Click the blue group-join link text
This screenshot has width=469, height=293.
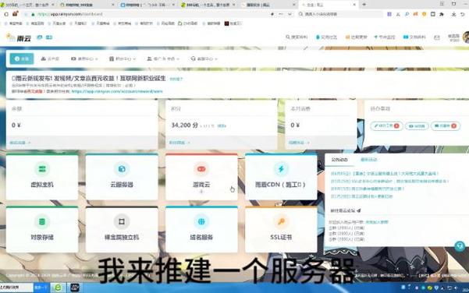point(377,222)
